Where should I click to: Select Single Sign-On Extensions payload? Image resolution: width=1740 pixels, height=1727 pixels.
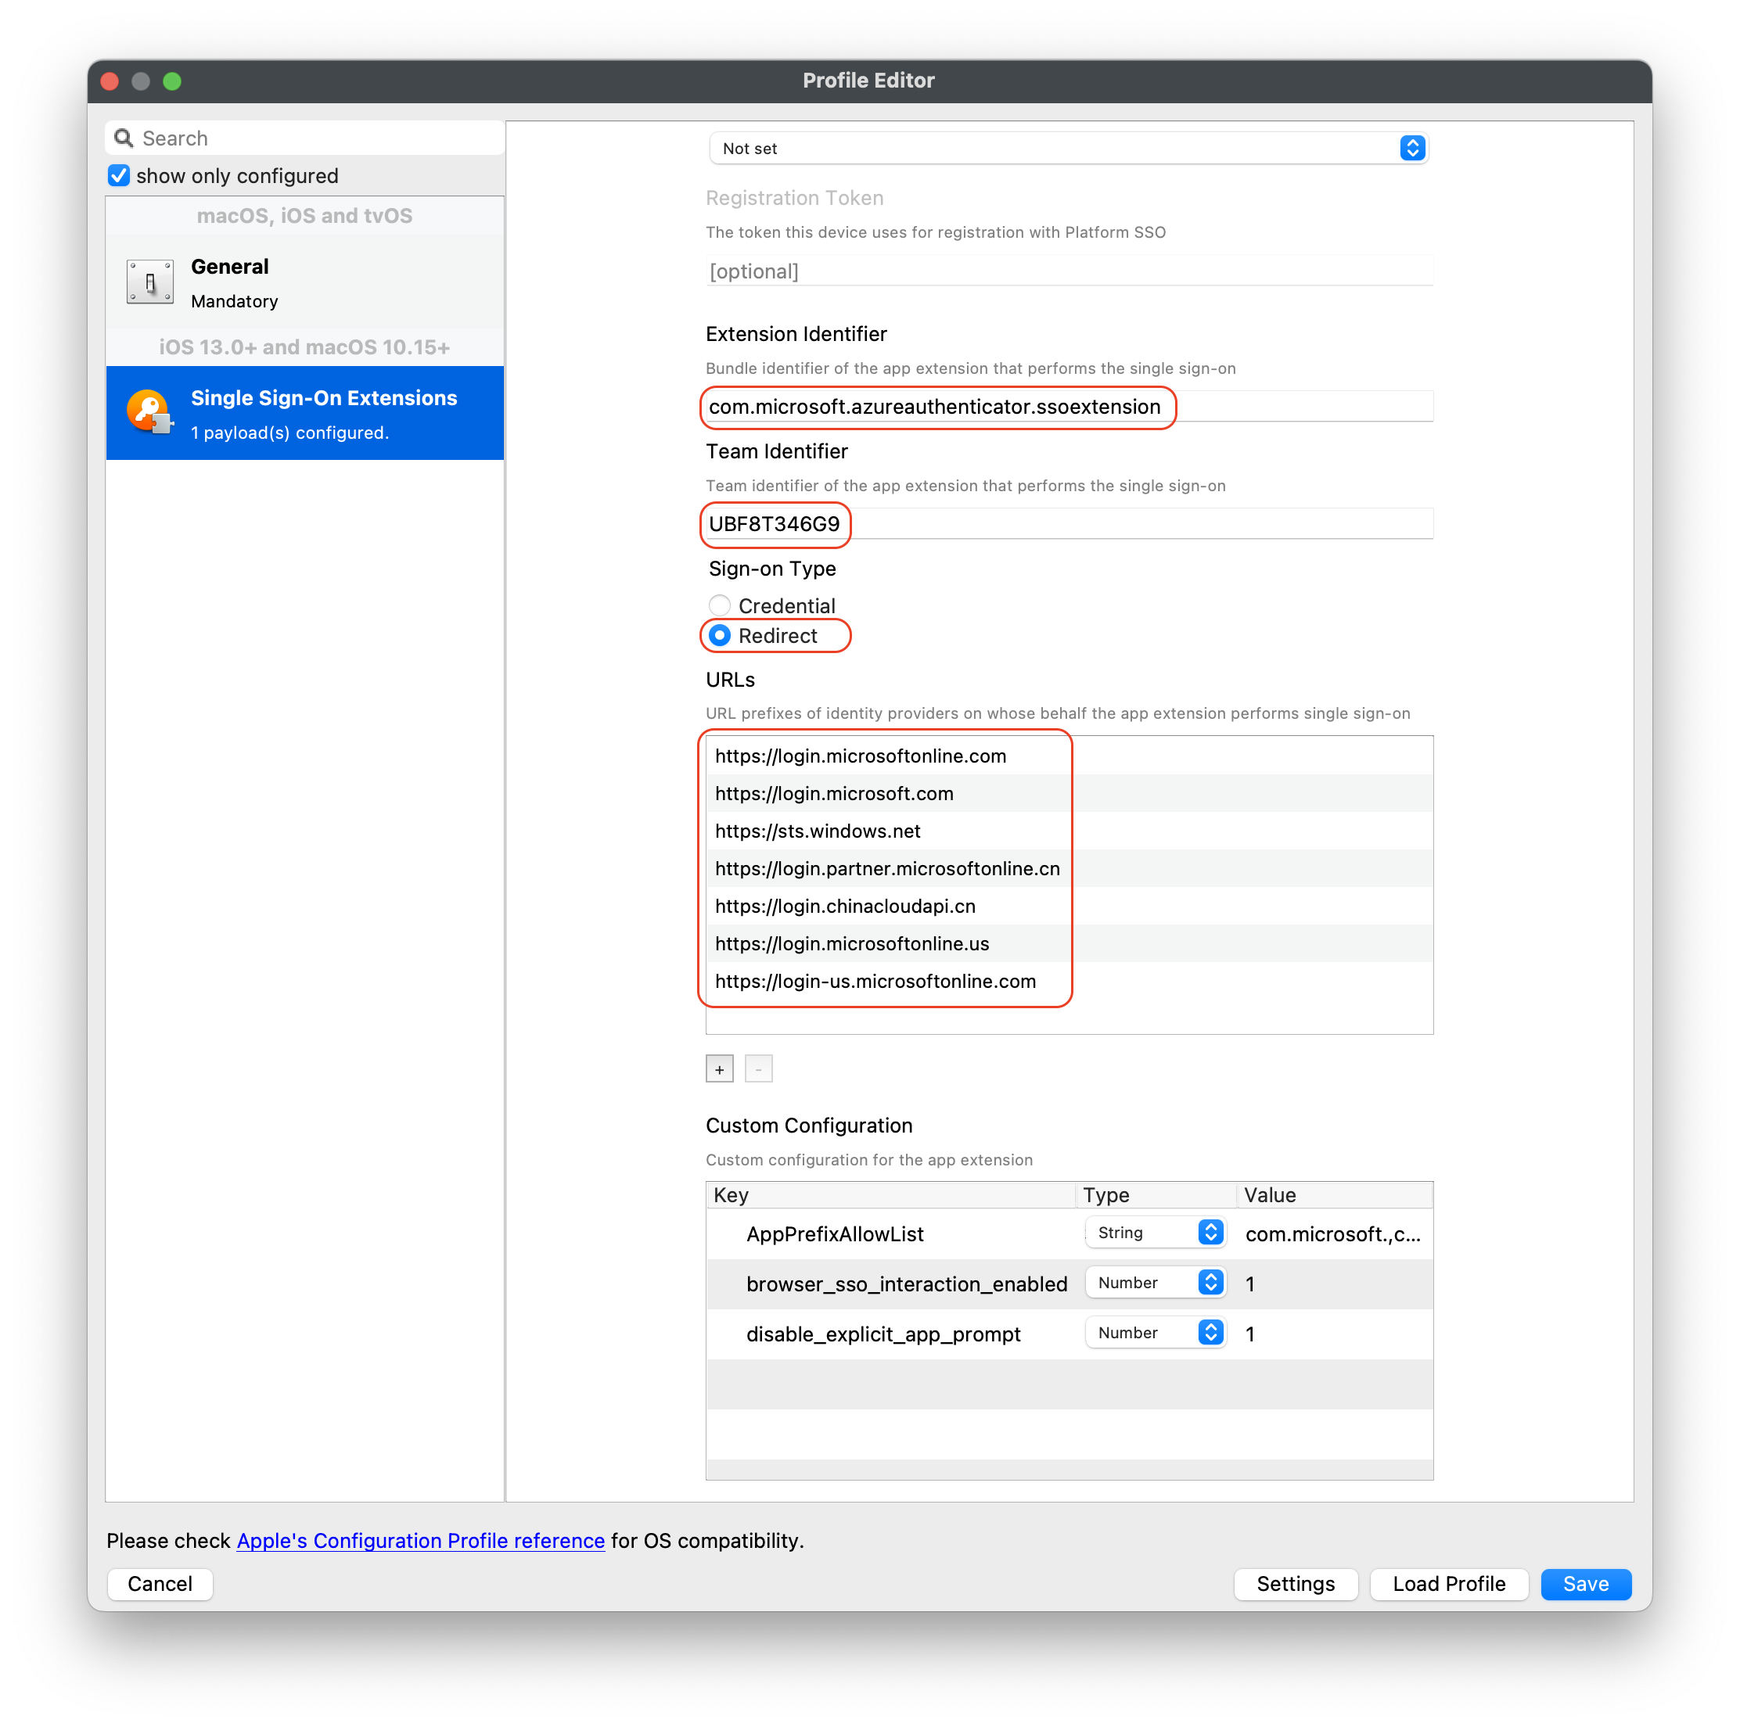point(304,413)
